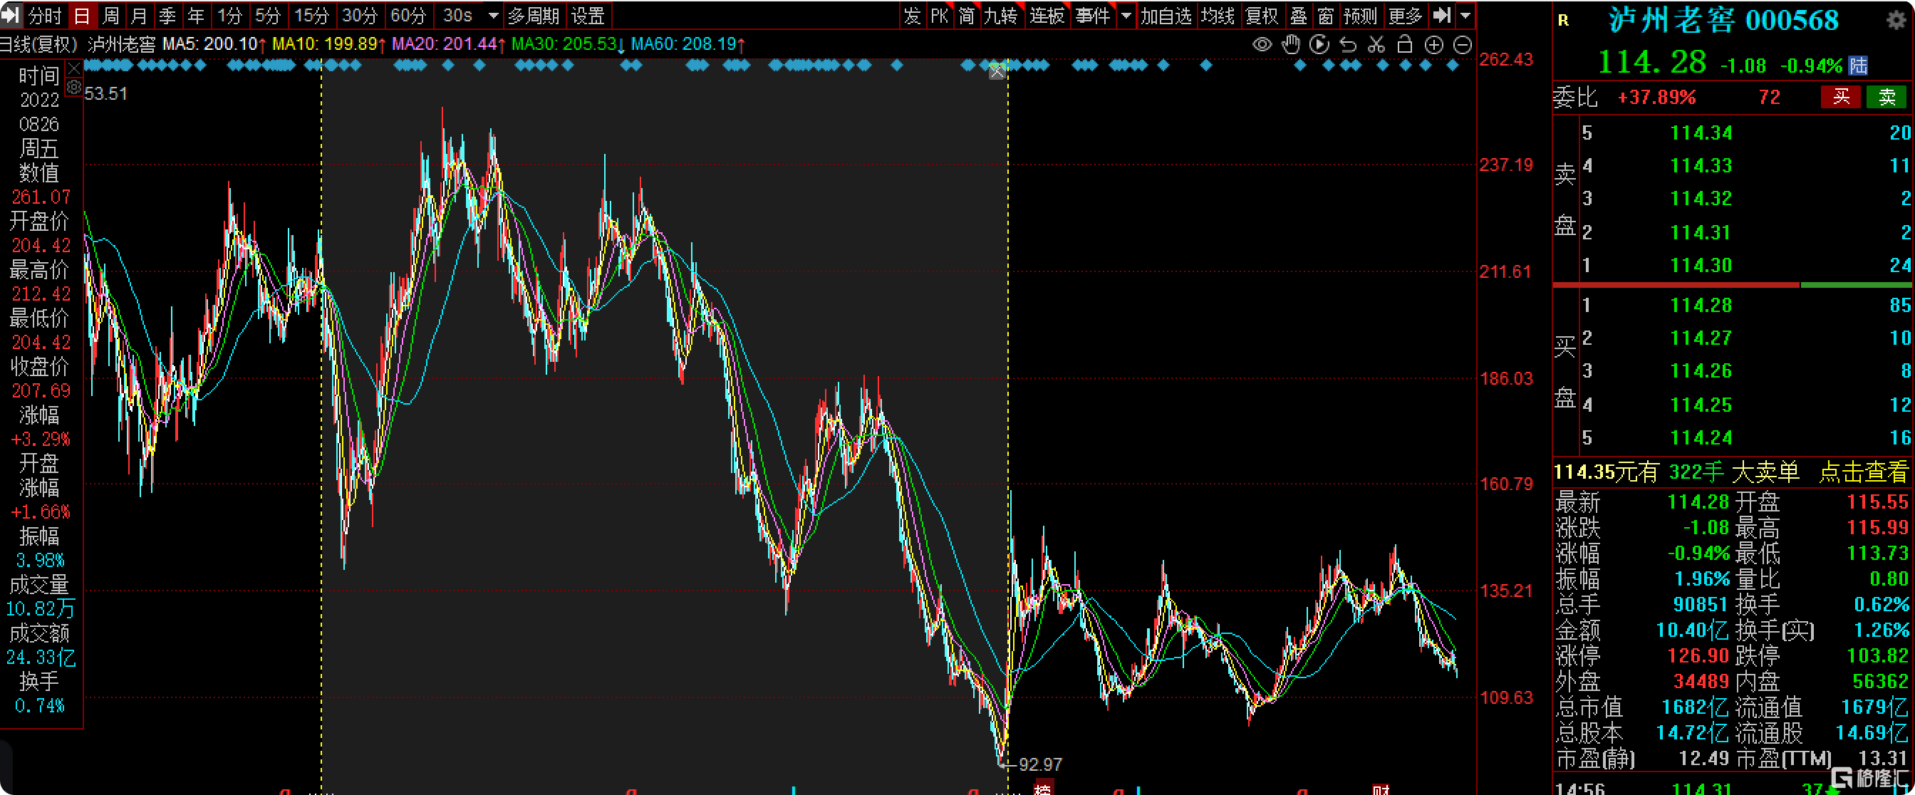Screen dimensions: 1915x795
Task: Select the scissors cut tool
Action: (x=1377, y=45)
